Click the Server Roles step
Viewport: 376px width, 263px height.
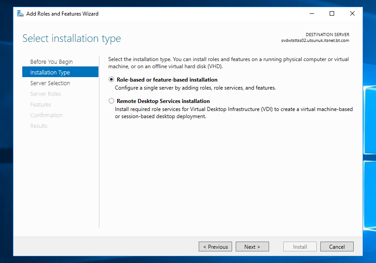pos(45,94)
